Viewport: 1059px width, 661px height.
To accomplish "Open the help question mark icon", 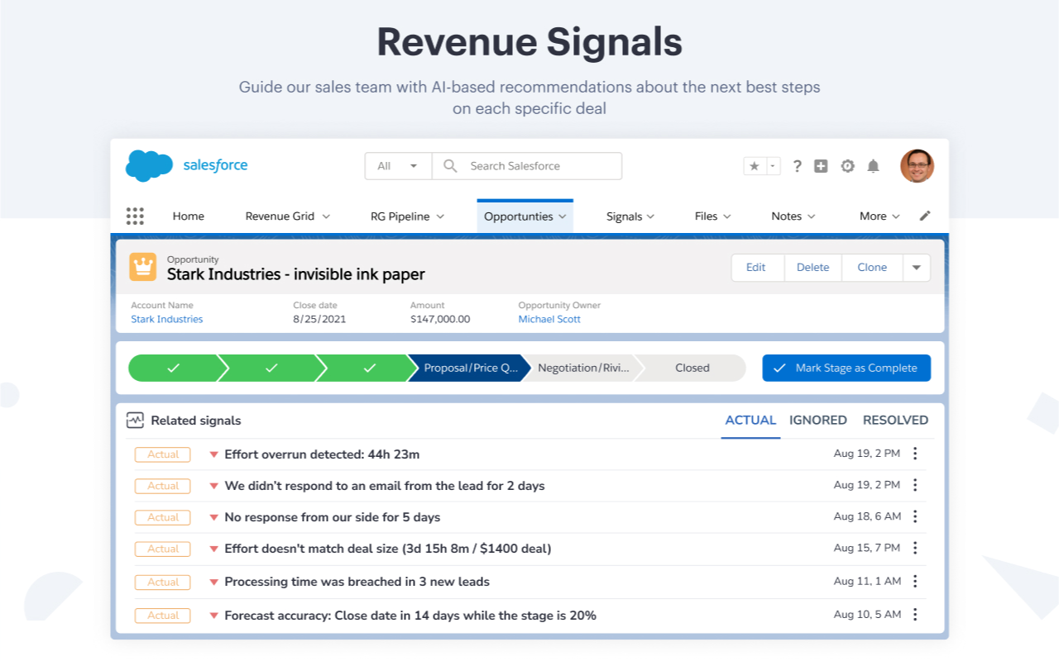I will 797,166.
